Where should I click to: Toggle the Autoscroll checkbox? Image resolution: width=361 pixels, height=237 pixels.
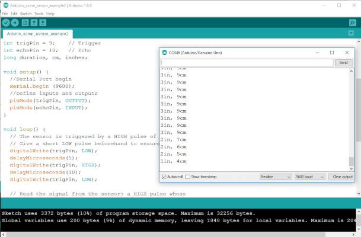pyautogui.click(x=164, y=177)
